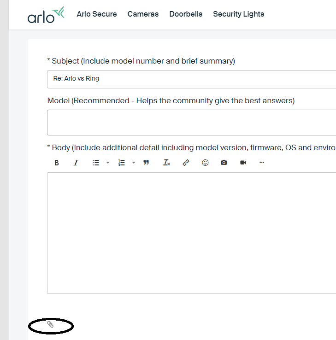
Task: Open the Security Lights menu
Action: pyautogui.click(x=238, y=14)
